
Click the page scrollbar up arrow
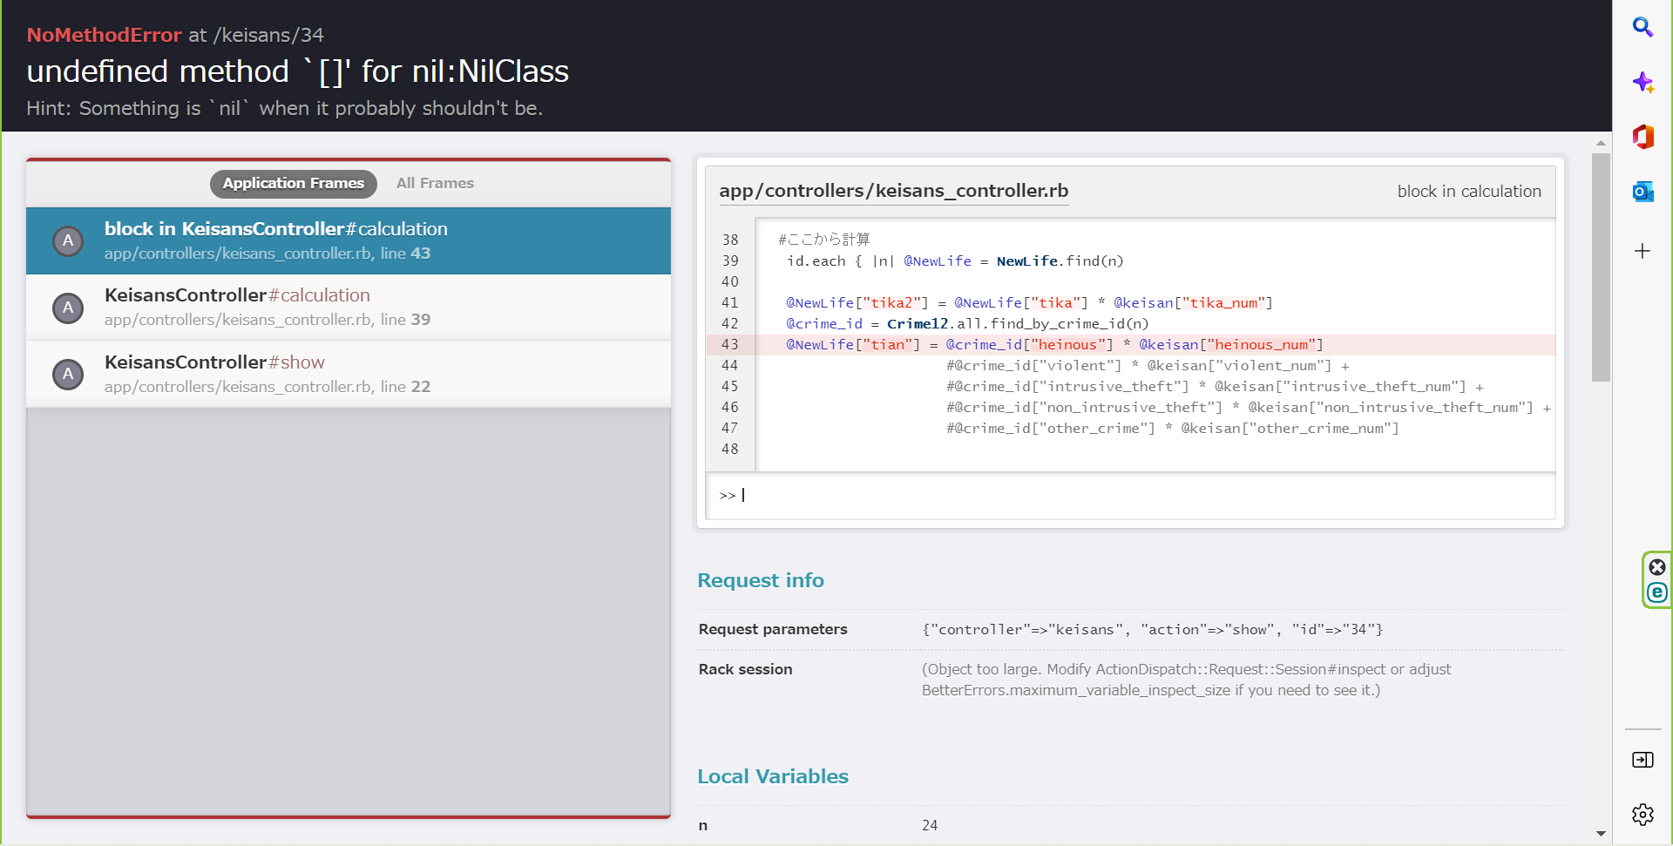click(1601, 142)
